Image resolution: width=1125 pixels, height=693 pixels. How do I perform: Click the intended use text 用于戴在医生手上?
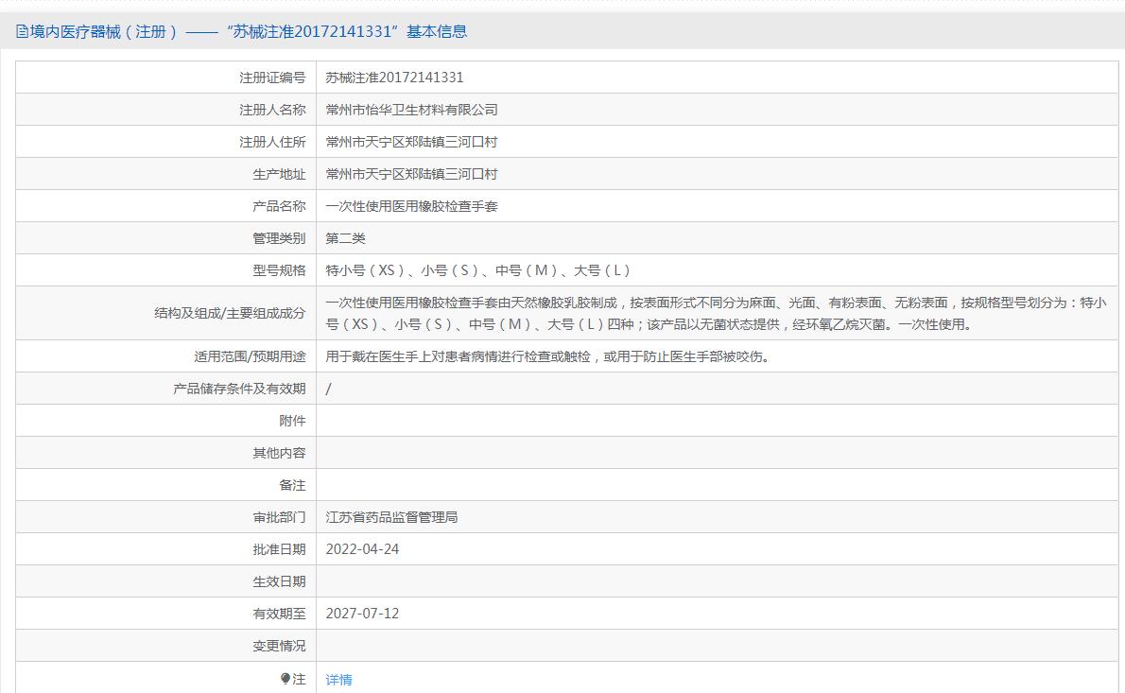point(550,356)
